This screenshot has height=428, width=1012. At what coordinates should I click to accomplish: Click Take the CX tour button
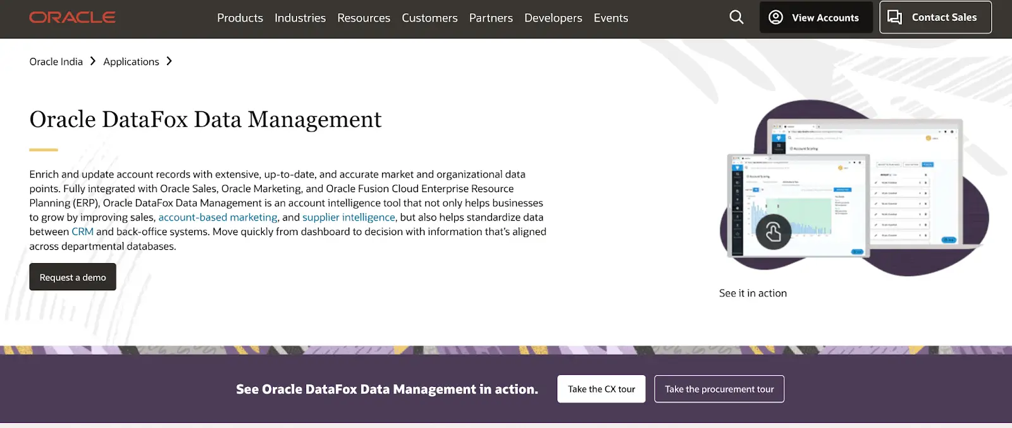602,389
